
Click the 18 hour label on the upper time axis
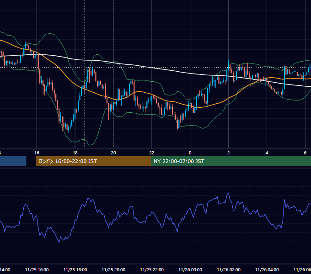(75, 153)
